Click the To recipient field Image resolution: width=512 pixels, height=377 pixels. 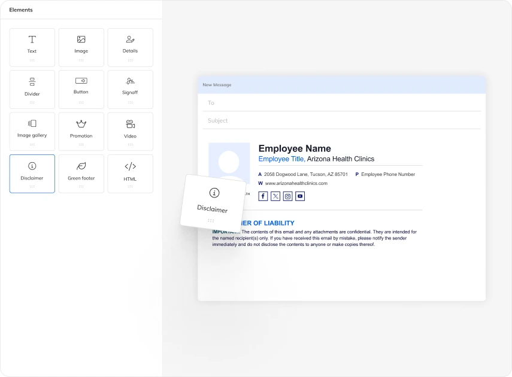point(341,103)
